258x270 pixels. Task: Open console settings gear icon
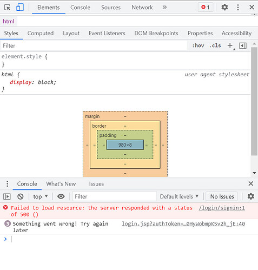250,196
